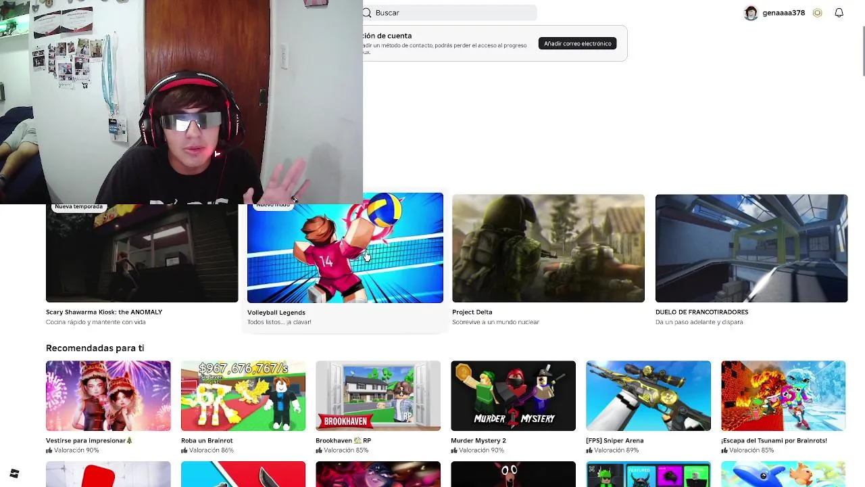Open the dolphin game tile in bottom row
This screenshot has height=487, width=865.
pos(783,474)
